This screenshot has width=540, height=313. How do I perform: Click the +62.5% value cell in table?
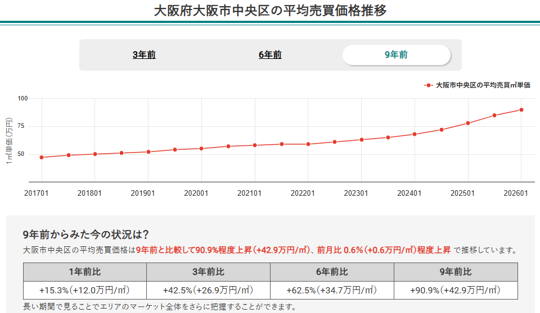point(332,290)
